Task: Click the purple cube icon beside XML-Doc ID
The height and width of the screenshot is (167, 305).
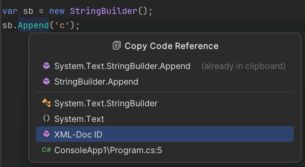Action: coord(46,134)
